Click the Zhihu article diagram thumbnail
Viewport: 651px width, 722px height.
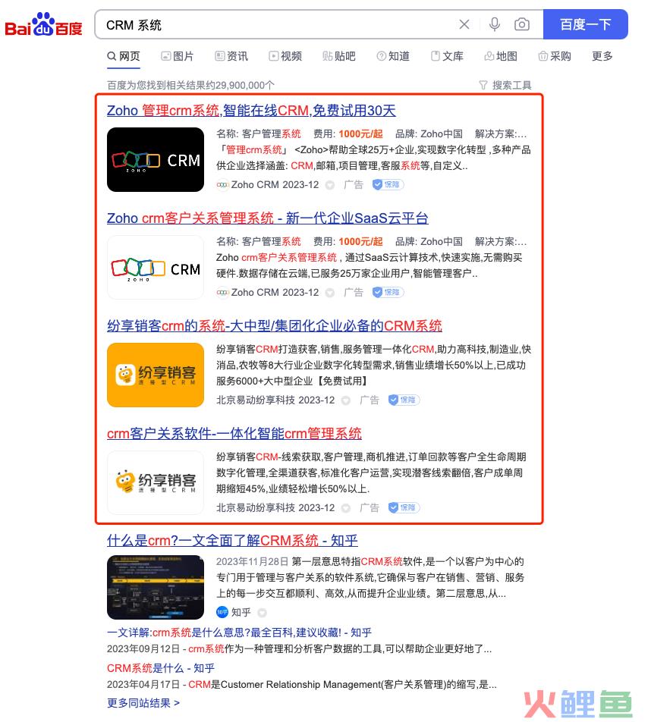[156, 588]
